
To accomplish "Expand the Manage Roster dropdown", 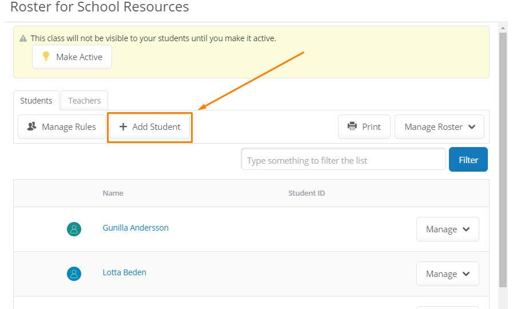I will pyautogui.click(x=440, y=126).
